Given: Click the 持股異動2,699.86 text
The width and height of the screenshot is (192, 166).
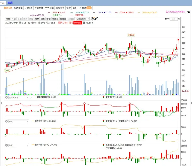Looking at the screenshot, I should pyautogui.click(x=114, y=148).
